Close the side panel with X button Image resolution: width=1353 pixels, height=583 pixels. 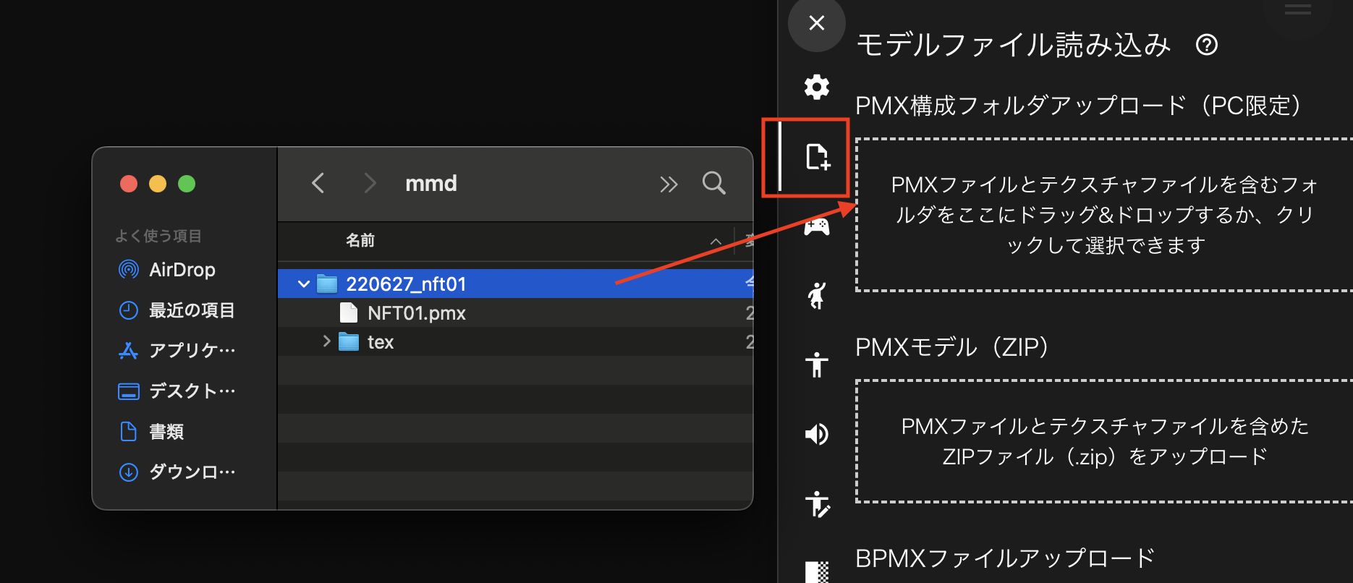coord(816,23)
